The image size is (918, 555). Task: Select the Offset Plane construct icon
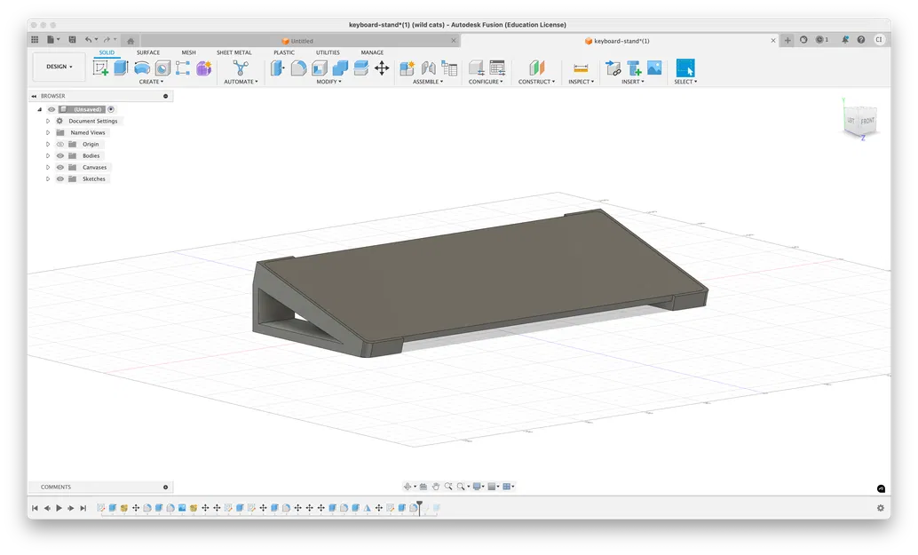point(536,67)
